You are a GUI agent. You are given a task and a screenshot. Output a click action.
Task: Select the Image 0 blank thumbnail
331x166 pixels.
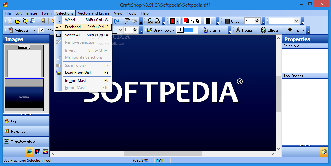[24, 61]
